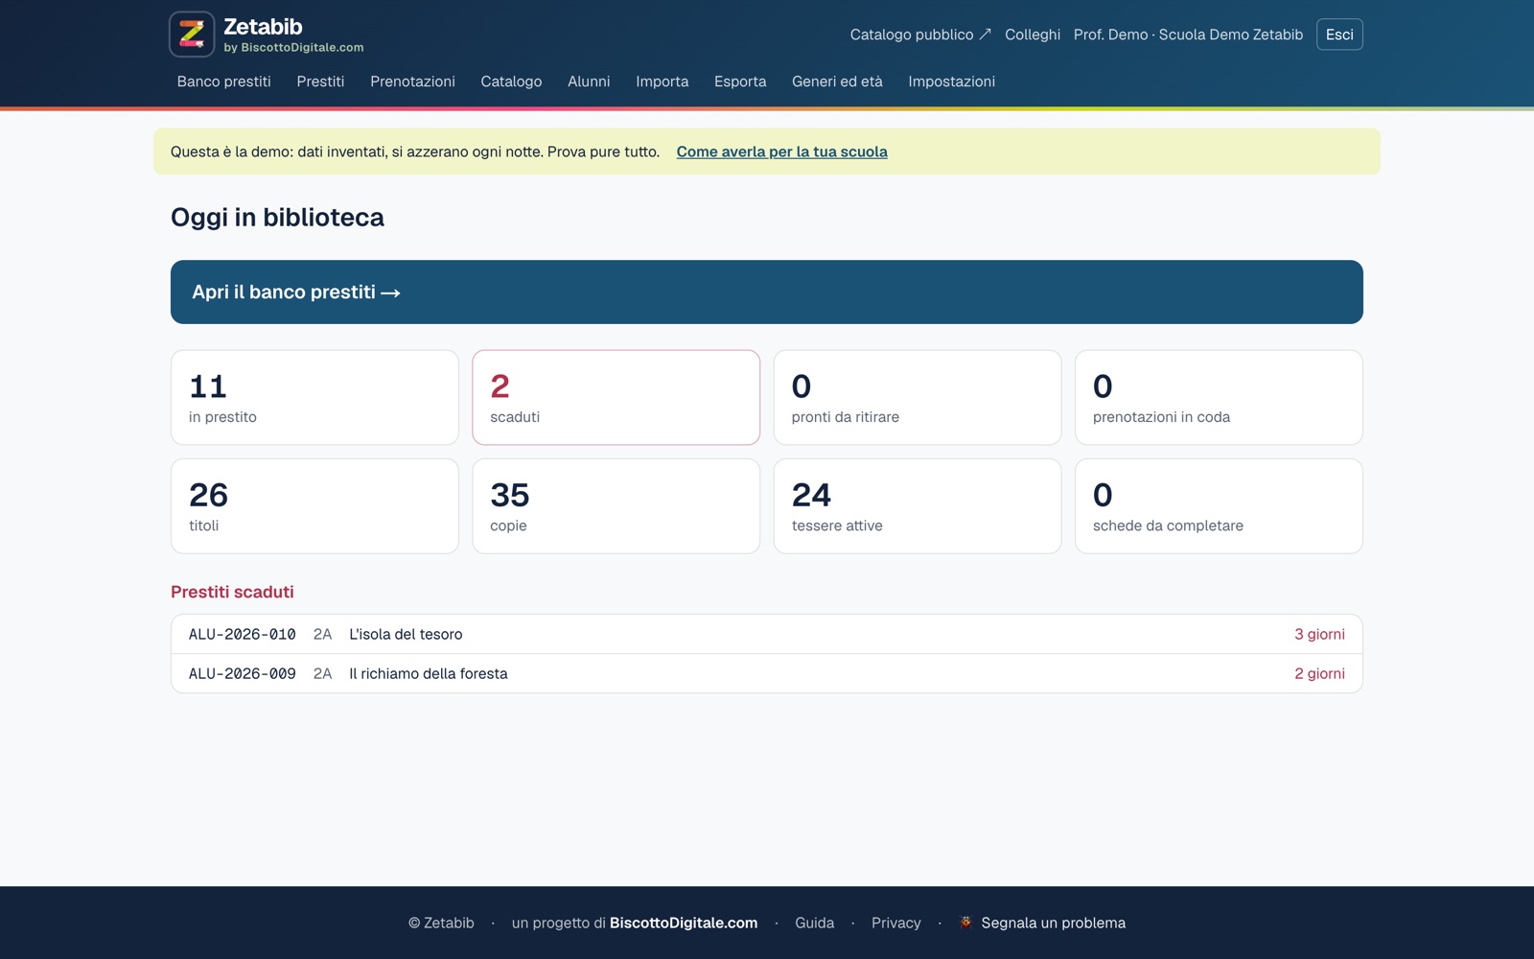Click the Esci logout button
The image size is (1534, 959).
point(1339,35)
